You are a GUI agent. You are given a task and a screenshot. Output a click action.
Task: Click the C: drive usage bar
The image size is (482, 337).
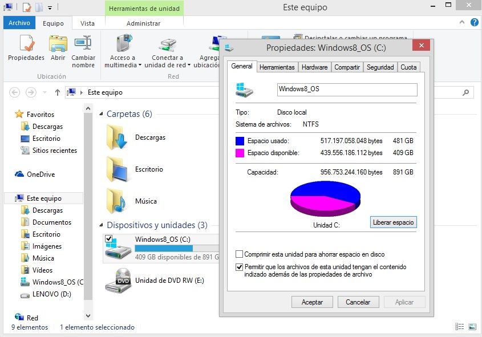pos(177,248)
